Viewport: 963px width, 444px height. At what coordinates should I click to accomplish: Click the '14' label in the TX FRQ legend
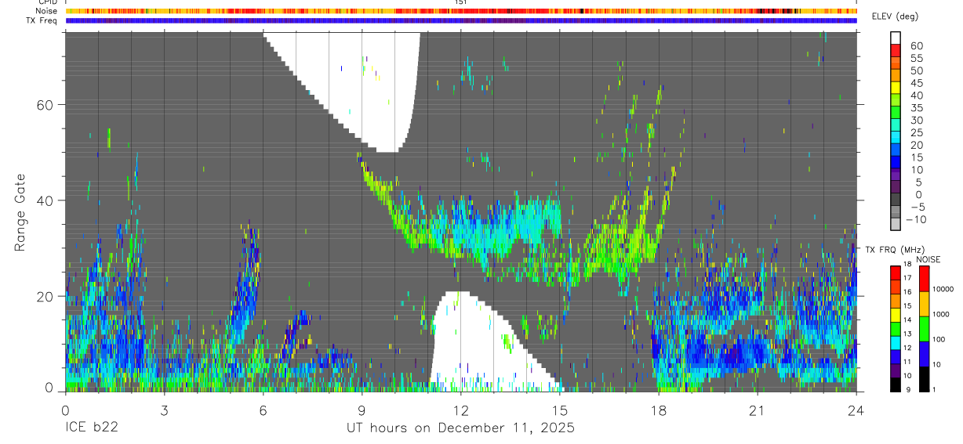point(907,319)
